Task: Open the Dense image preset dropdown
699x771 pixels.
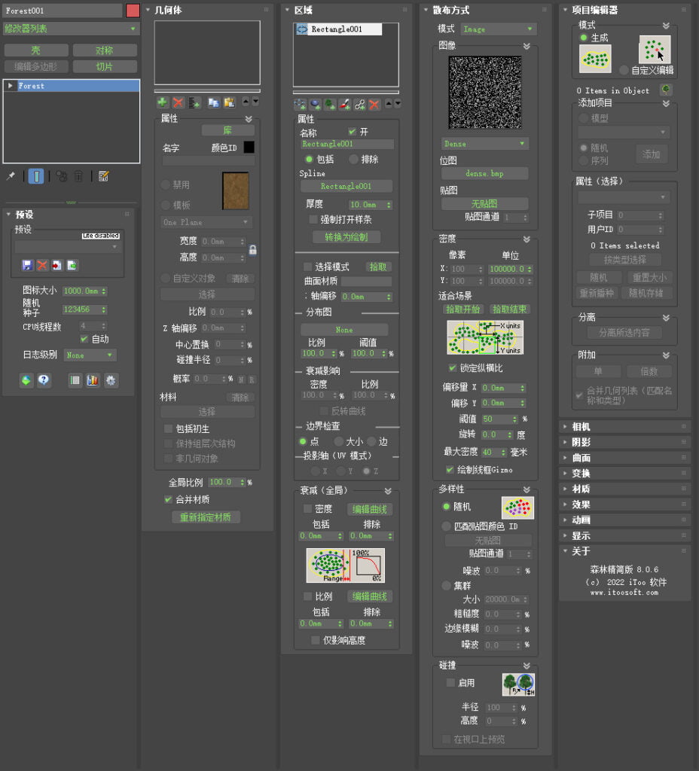Action: tap(485, 144)
